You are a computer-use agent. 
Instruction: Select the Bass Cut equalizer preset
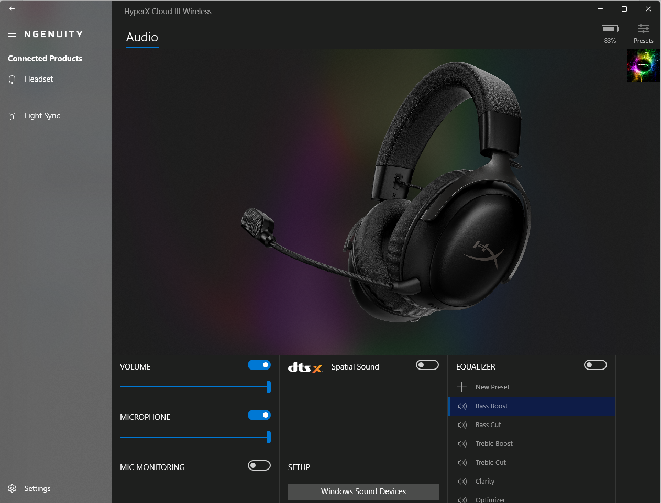[x=532, y=425]
